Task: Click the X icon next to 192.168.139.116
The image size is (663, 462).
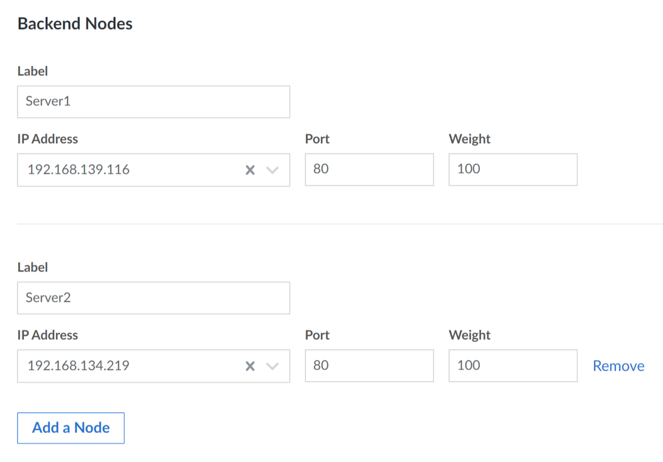Action: [x=250, y=170]
